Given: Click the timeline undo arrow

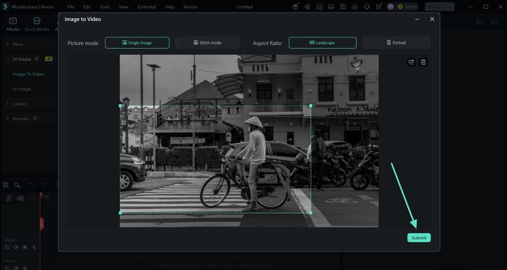Looking at the screenshot, I should pyautogui.click(x=31, y=185).
